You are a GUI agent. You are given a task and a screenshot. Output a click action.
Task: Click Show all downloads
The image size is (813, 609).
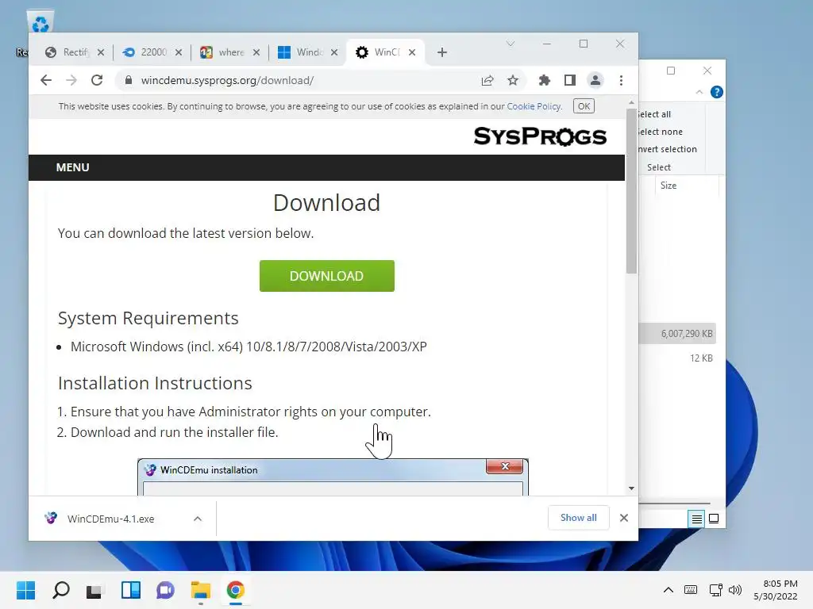[x=579, y=518]
